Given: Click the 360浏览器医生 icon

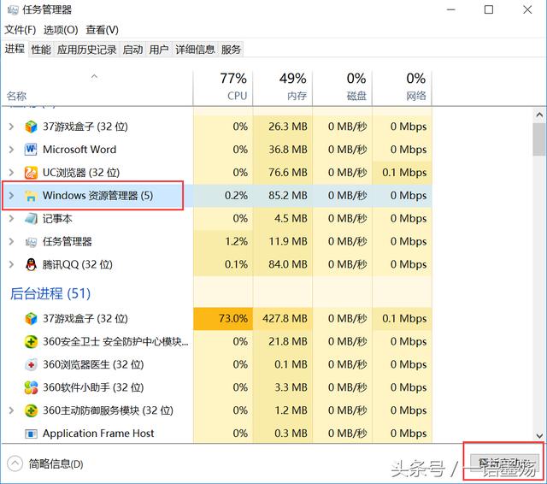Looking at the screenshot, I should pyautogui.click(x=31, y=364).
